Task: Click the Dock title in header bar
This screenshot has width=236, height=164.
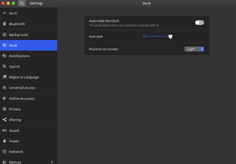Action: 147,3
